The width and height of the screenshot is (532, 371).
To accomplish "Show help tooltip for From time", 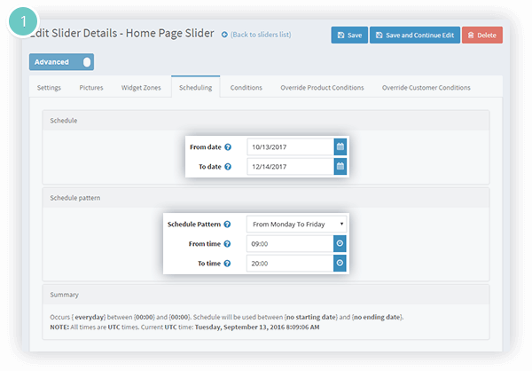I will point(227,244).
